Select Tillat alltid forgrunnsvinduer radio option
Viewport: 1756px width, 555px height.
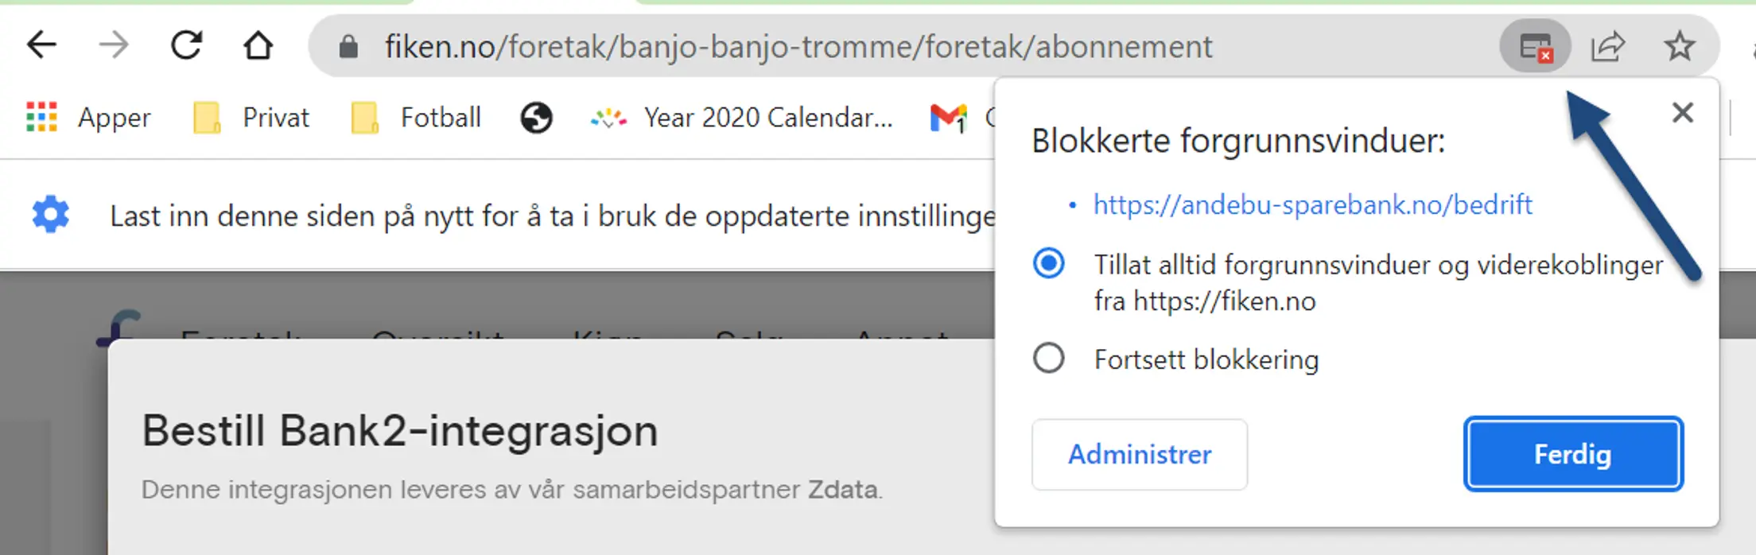(x=1049, y=263)
